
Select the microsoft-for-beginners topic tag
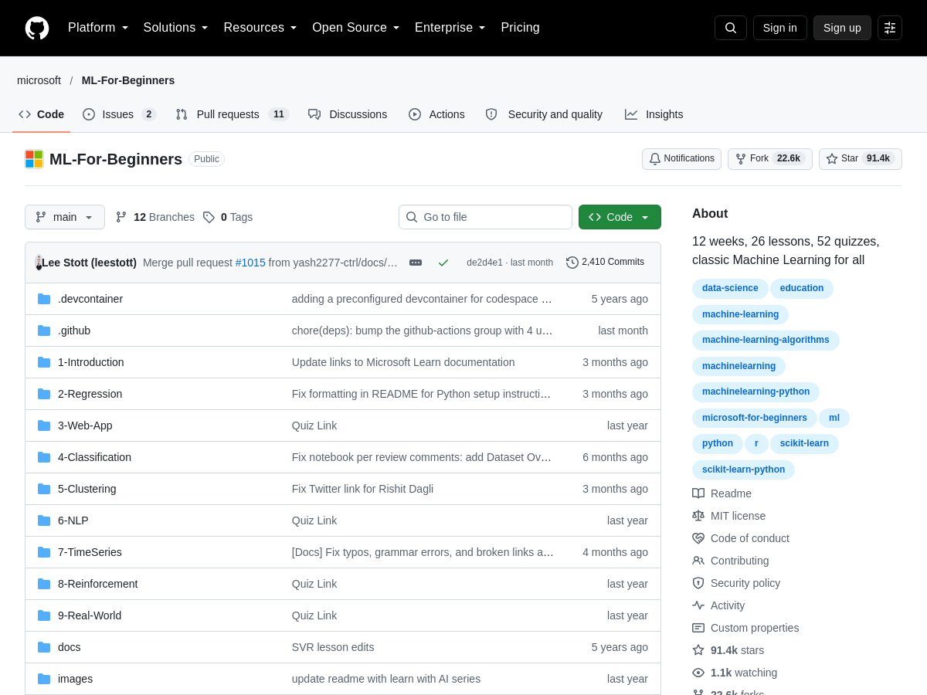755,419
